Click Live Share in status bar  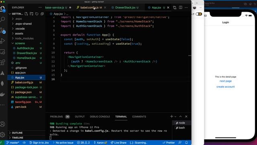coord(118,143)
